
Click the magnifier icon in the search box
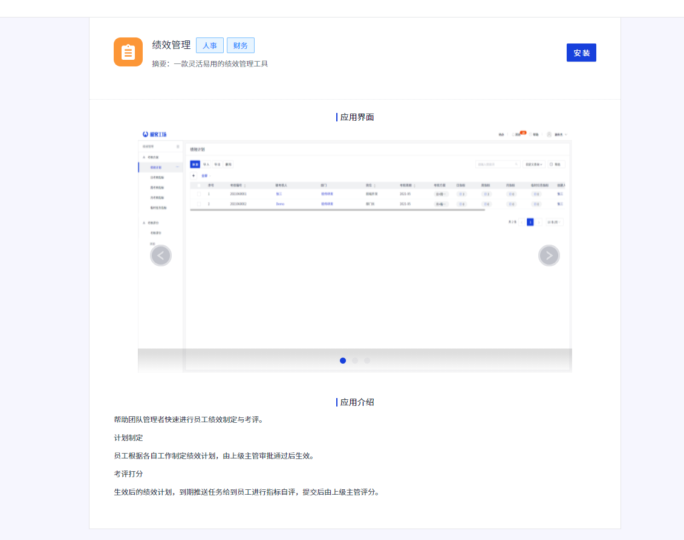tap(516, 164)
